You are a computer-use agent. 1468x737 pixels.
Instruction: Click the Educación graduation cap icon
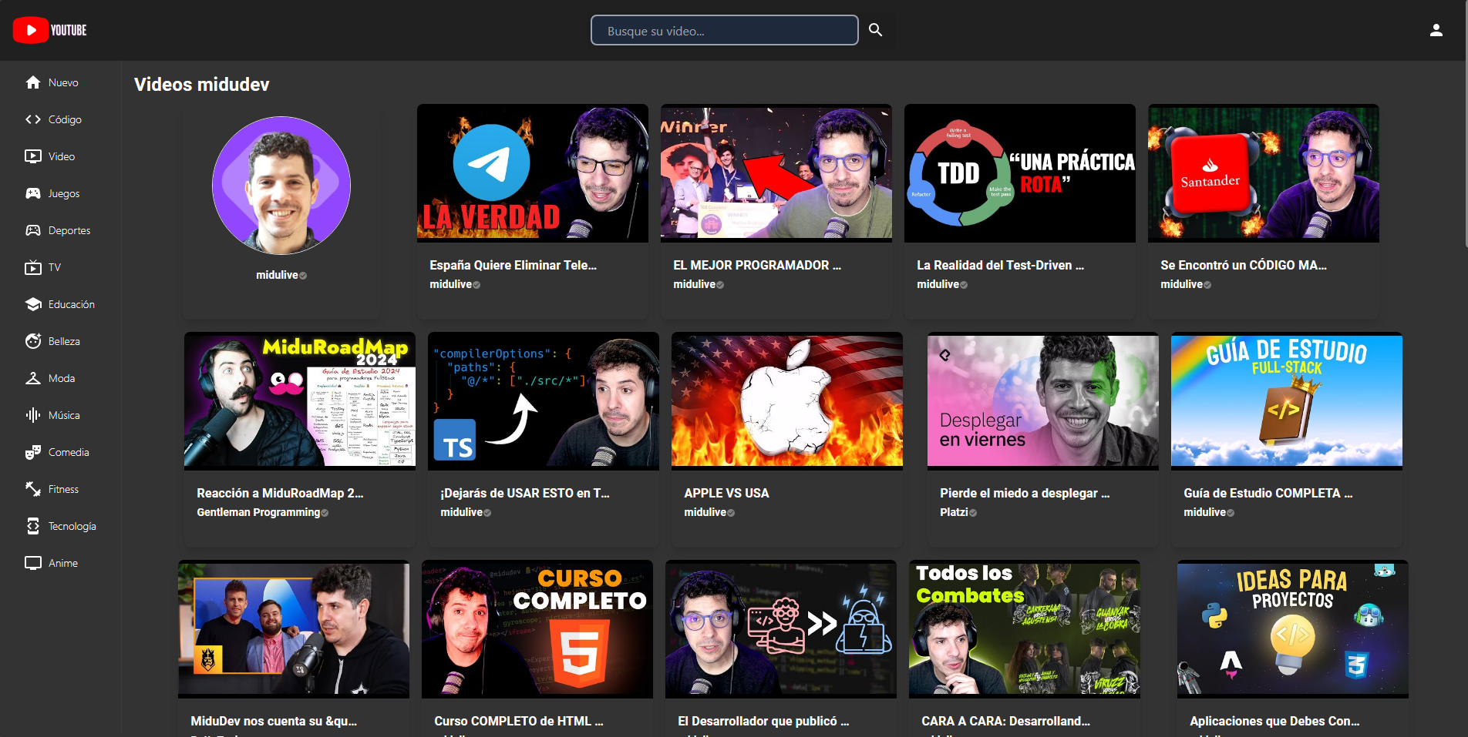point(33,304)
